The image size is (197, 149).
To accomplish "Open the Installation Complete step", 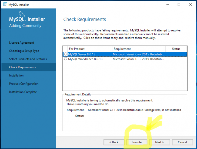I will coord(23,92).
